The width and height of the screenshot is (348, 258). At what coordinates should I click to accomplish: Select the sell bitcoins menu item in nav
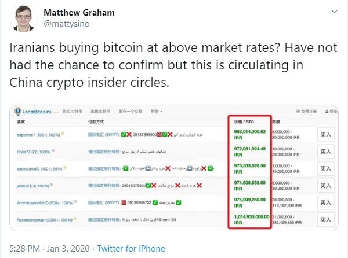tap(100, 111)
